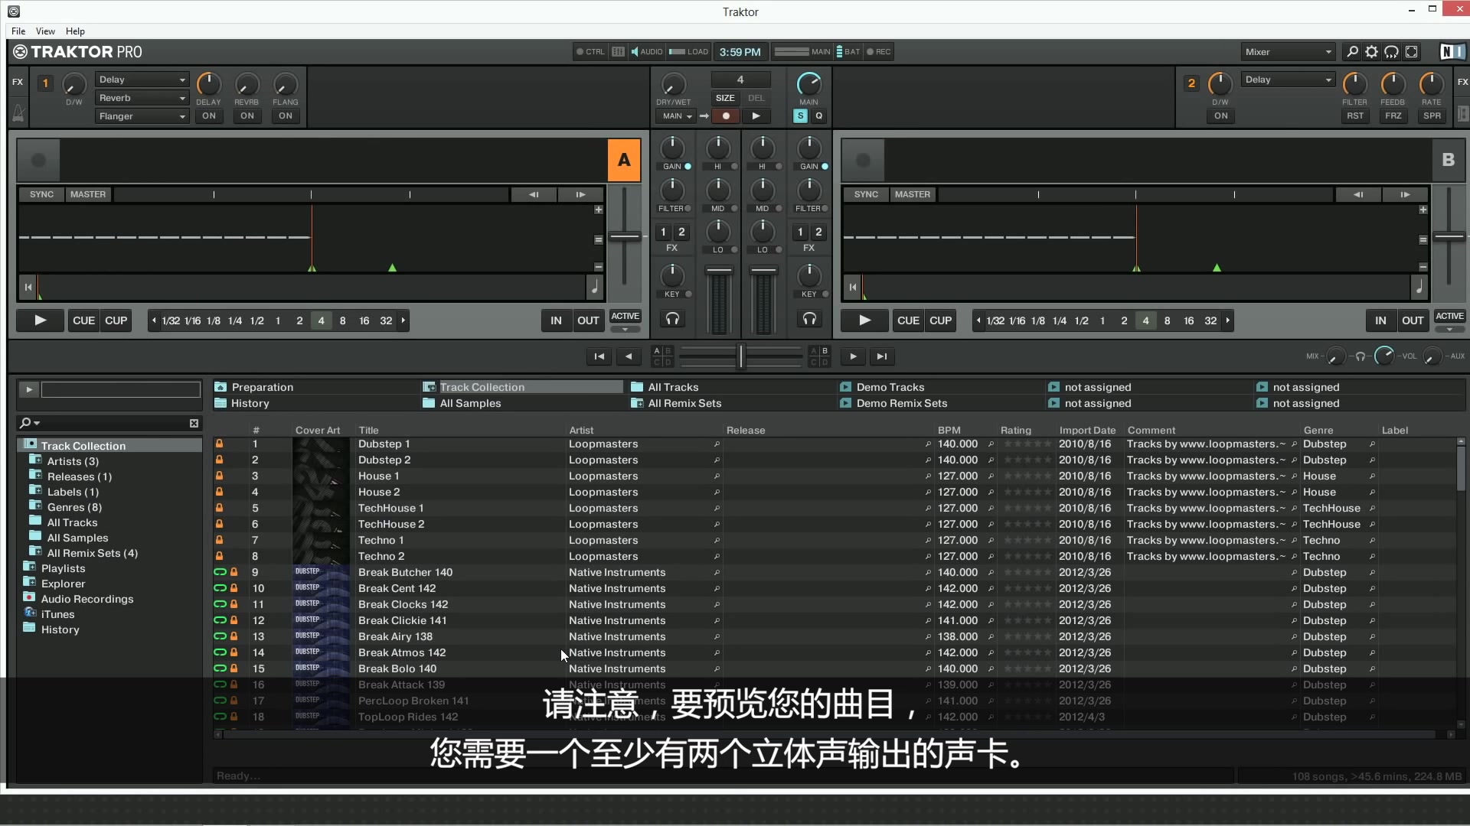Open the Flanger effect dropdown

142,116
